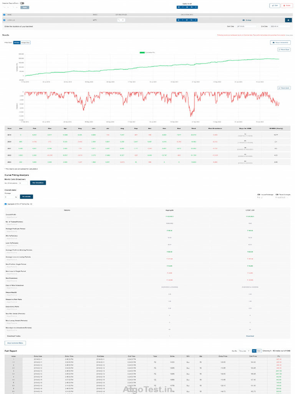
Task: Click the Strike column header in Full Report
Action: pos(172,356)
